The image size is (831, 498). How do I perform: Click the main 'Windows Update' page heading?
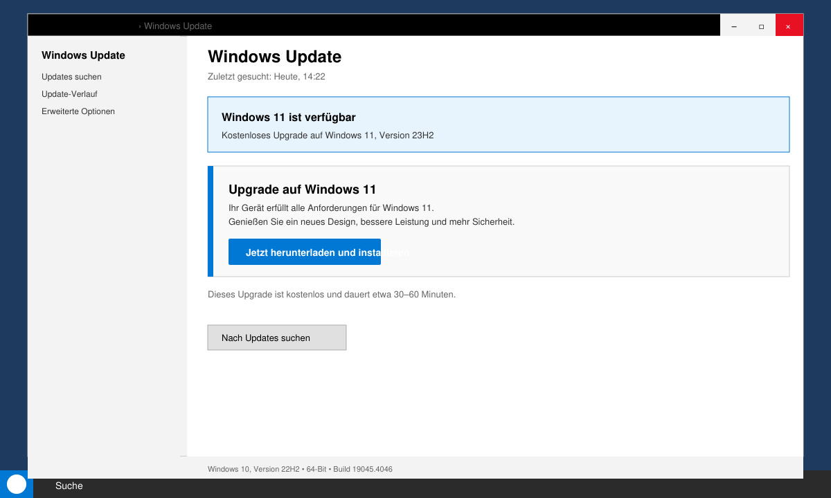274,57
